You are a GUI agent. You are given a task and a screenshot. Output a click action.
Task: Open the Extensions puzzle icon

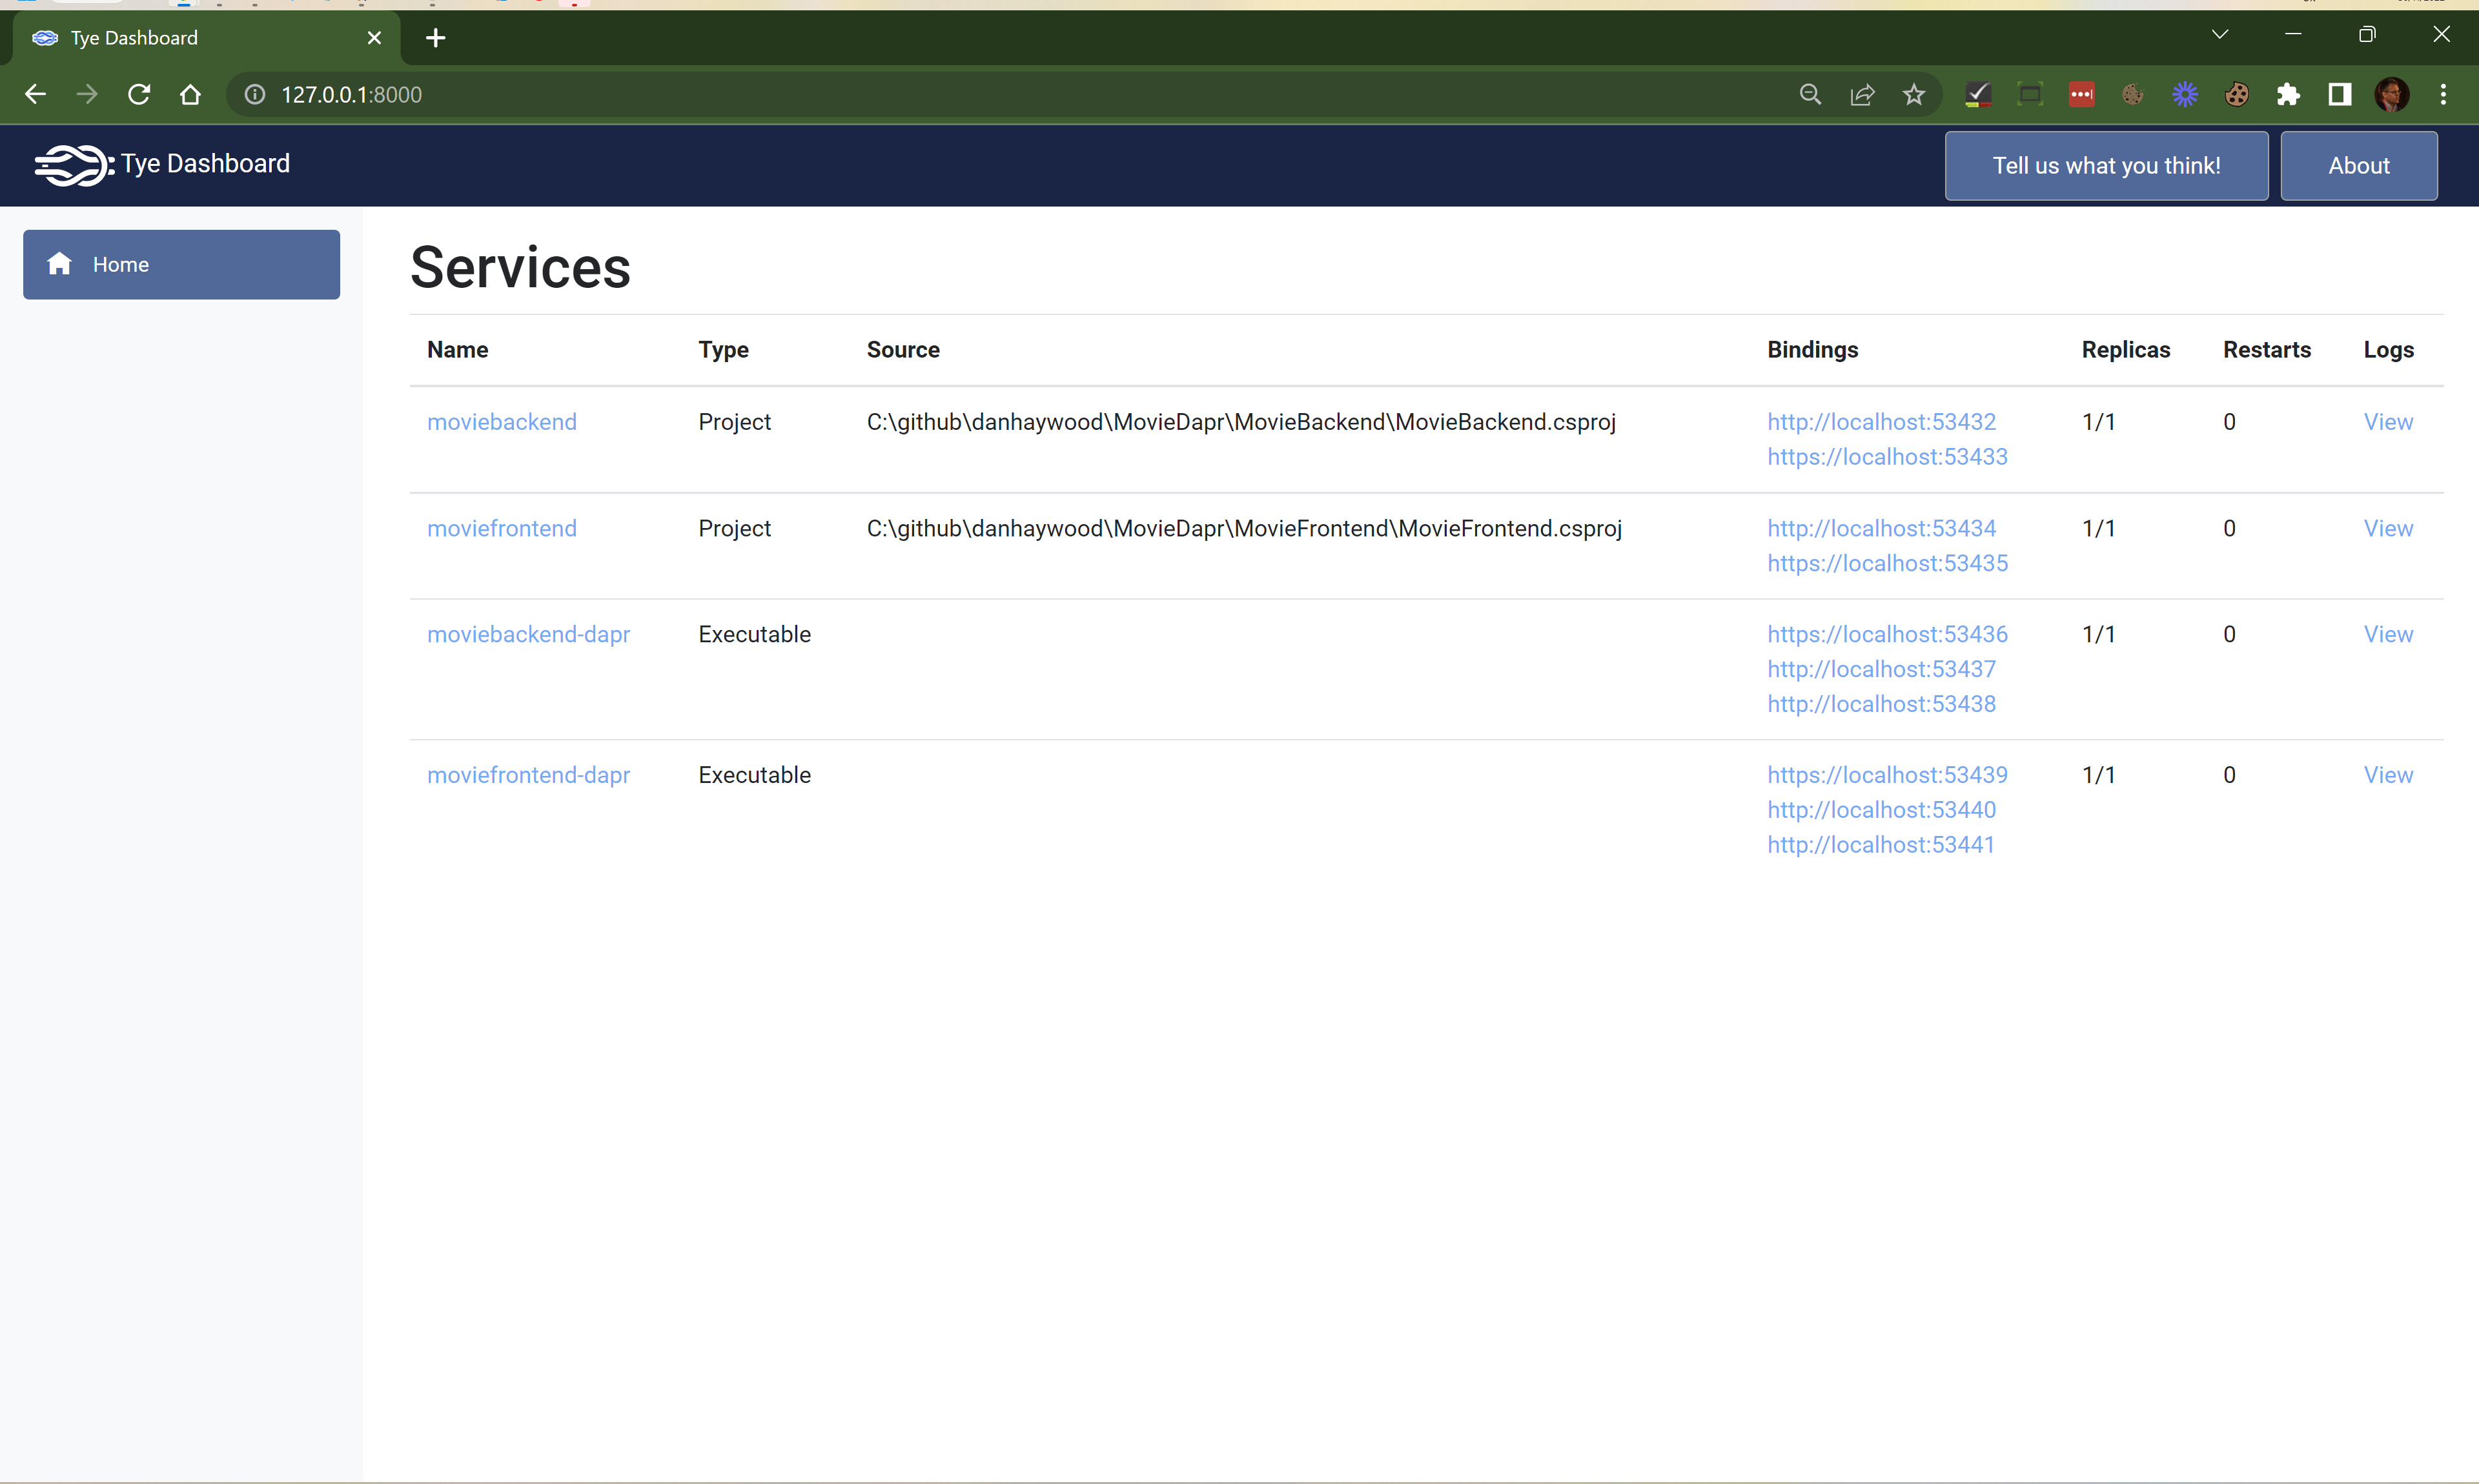(x=2287, y=94)
